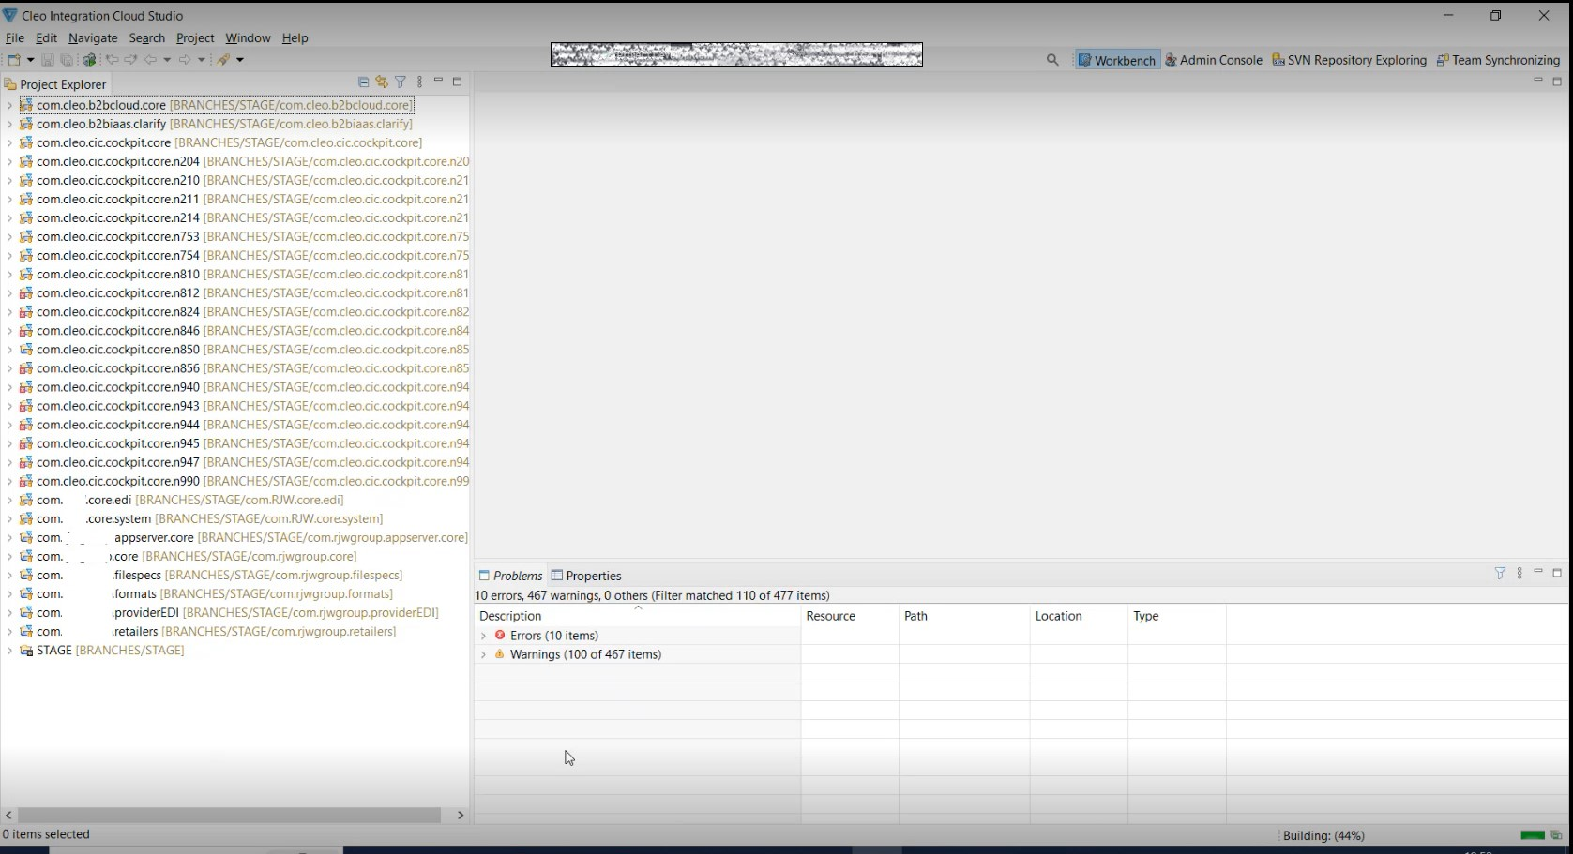Minimize the Project Explorer panel
The image size is (1573, 854).
(438, 82)
